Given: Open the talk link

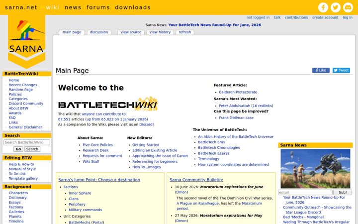Looking at the screenshot, I should tap(277, 17).
